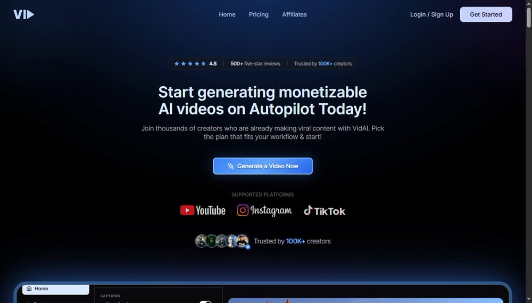Click Login / Sign Up
This screenshot has width=532, height=303.
tap(431, 14)
